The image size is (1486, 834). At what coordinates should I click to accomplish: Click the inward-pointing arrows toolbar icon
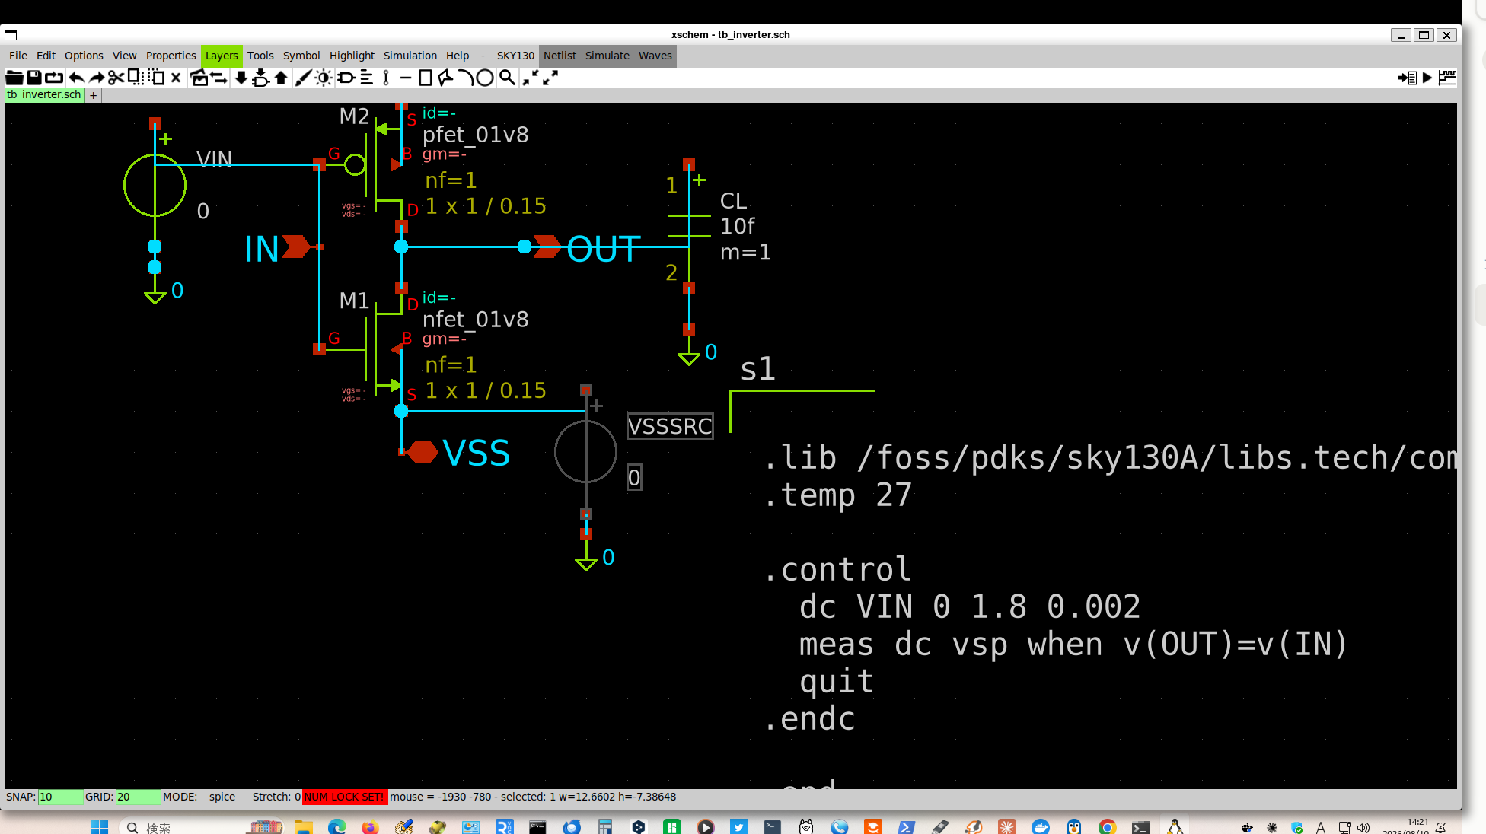click(531, 78)
